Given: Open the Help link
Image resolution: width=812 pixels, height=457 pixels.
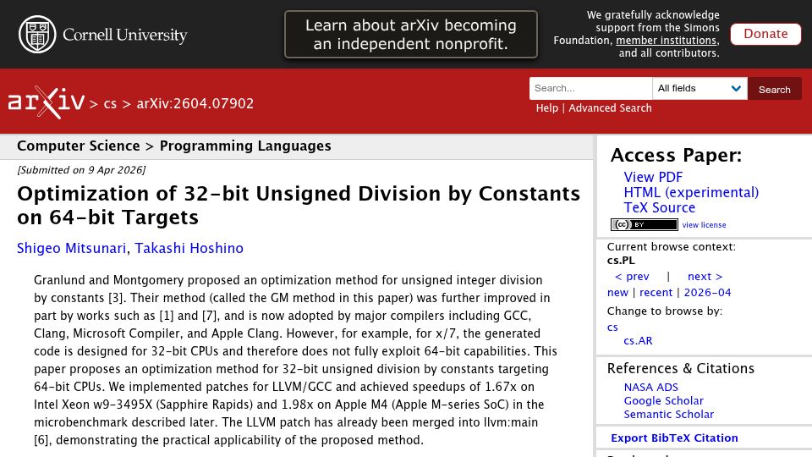Looking at the screenshot, I should (x=547, y=107).
